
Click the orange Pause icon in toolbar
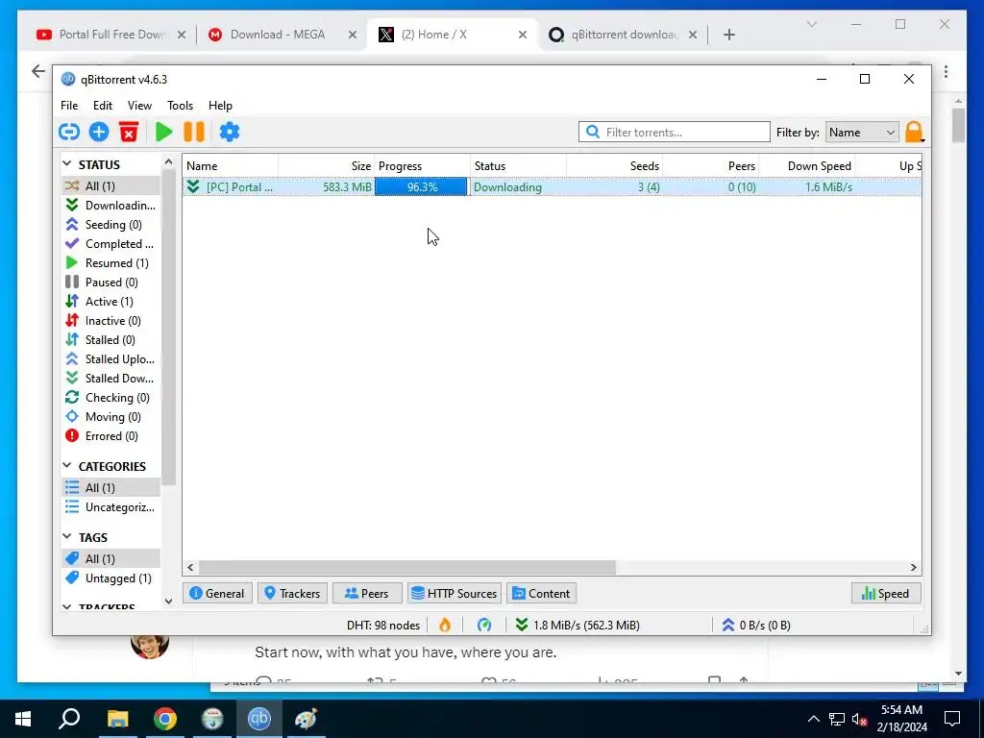tap(194, 132)
